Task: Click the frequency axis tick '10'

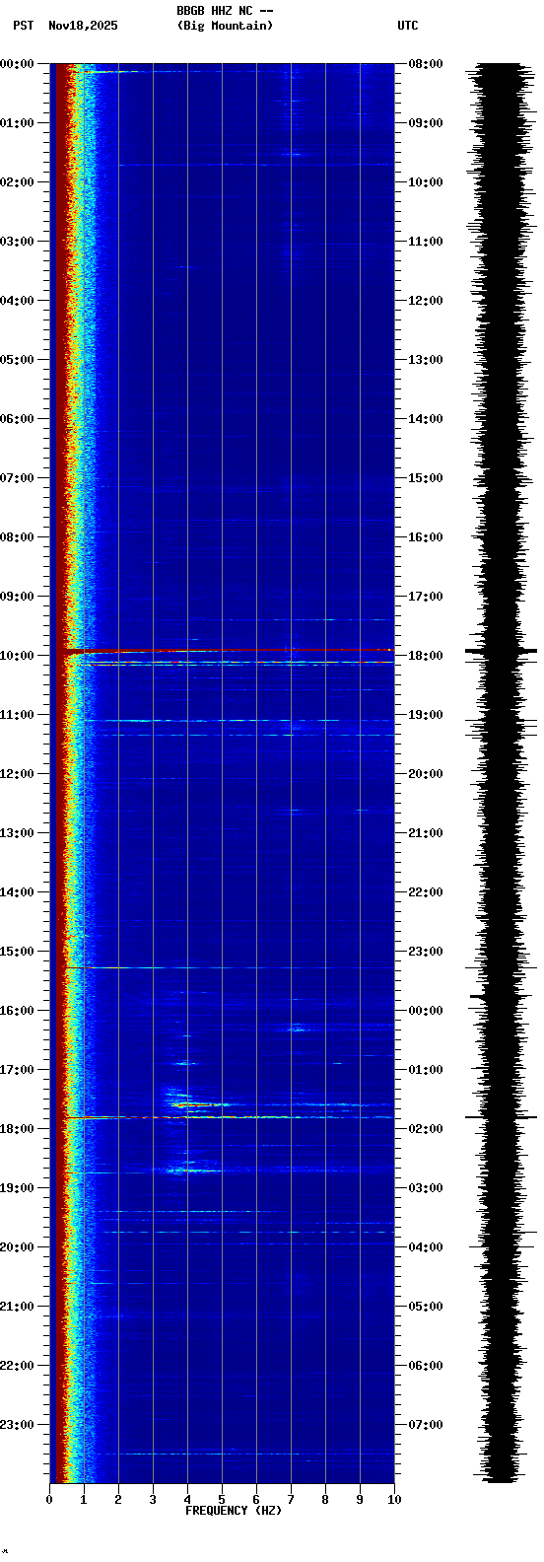Action: point(394,1500)
